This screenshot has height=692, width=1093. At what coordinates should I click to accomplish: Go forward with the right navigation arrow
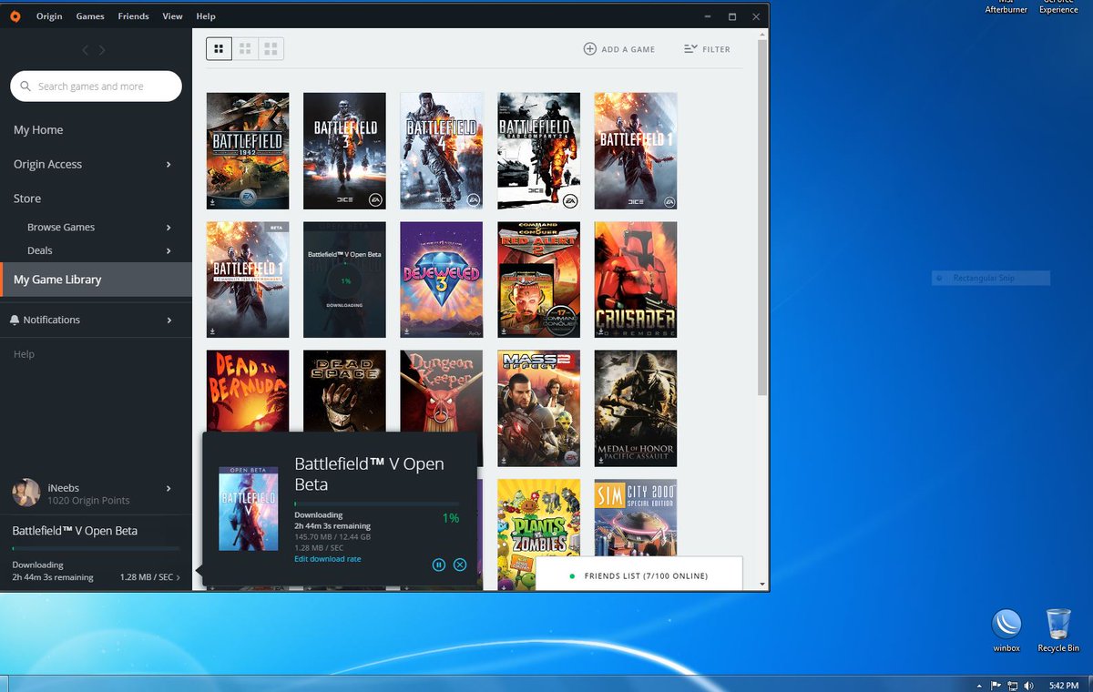pyautogui.click(x=102, y=50)
